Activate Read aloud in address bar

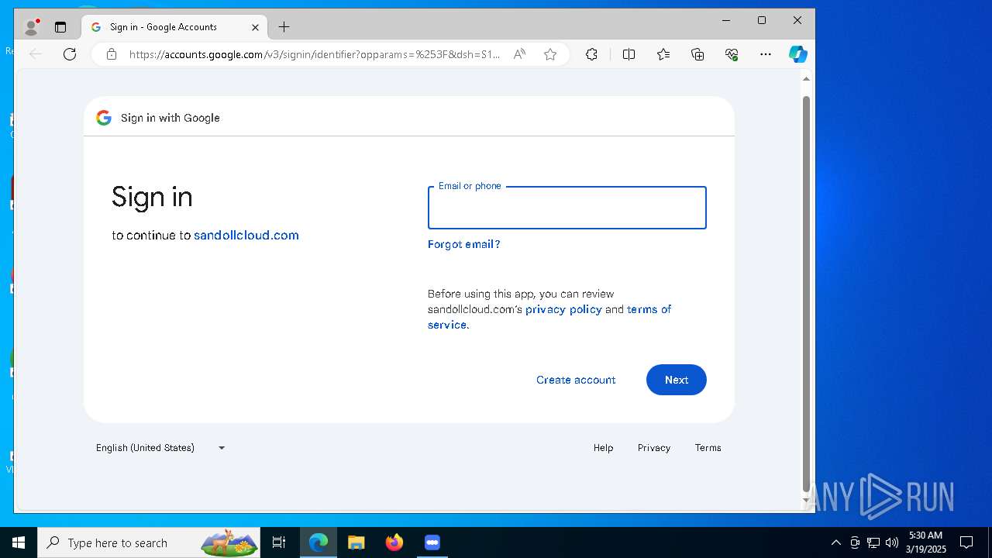(x=519, y=54)
